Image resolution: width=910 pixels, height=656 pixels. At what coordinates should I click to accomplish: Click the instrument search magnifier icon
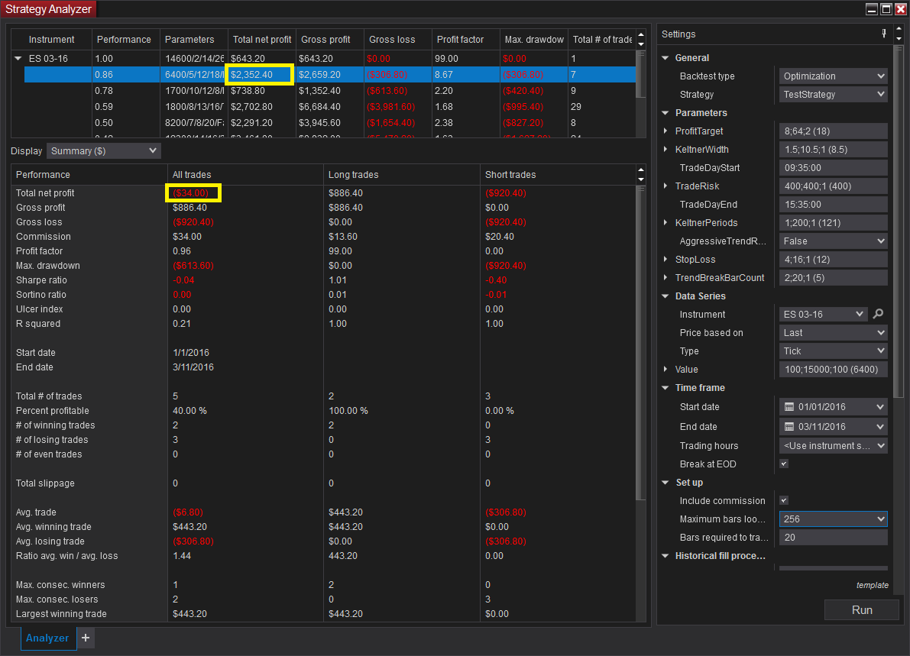click(879, 314)
